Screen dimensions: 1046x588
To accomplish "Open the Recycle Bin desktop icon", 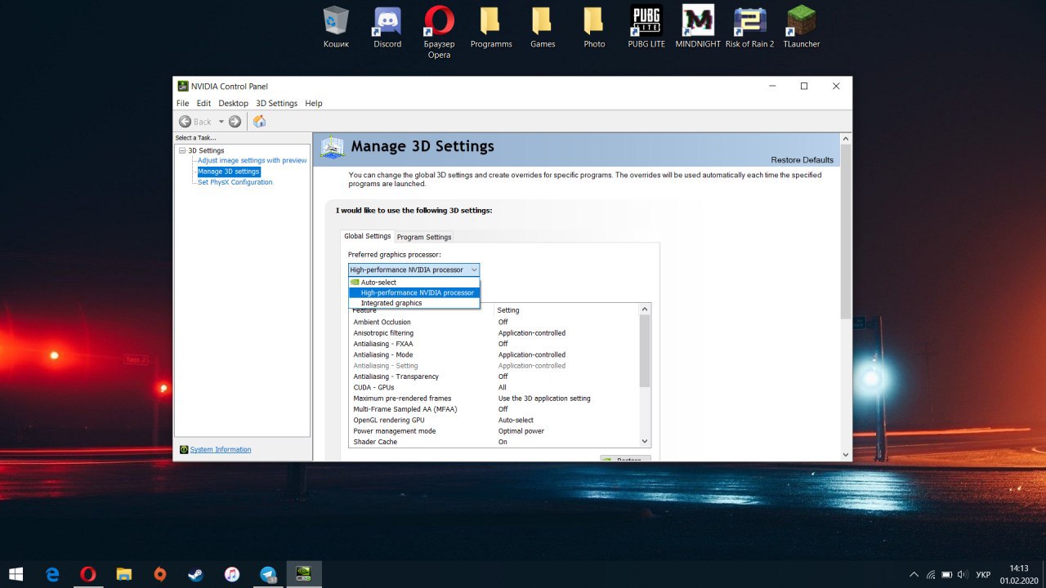I will tap(336, 27).
